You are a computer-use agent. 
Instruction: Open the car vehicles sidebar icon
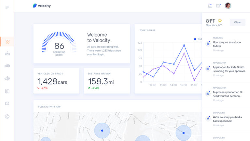click(x=7, y=66)
